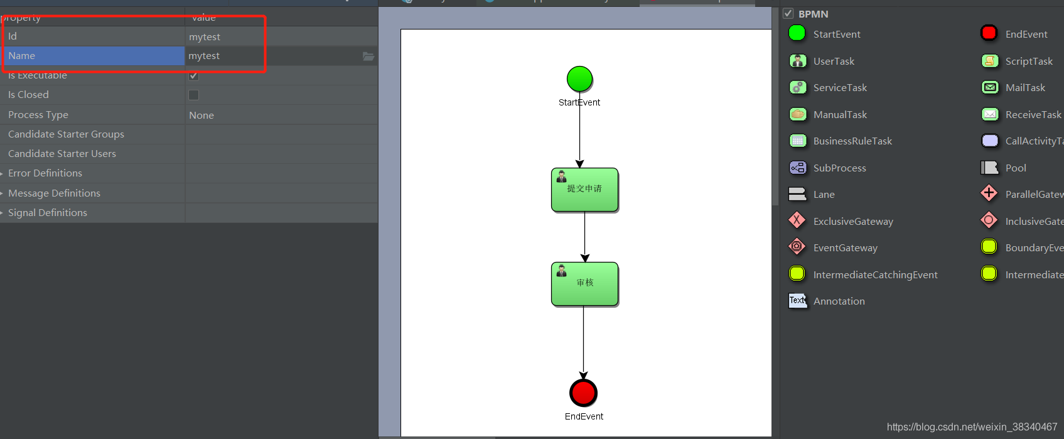Expand the Error Definitions row
This screenshot has height=439, width=1064.
[x=2, y=173]
